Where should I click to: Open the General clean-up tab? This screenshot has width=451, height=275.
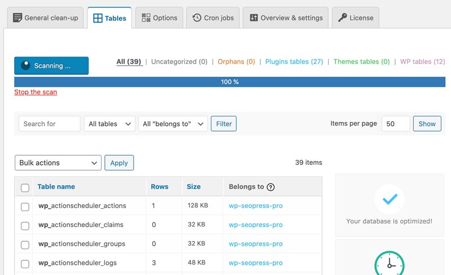pos(45,18)
